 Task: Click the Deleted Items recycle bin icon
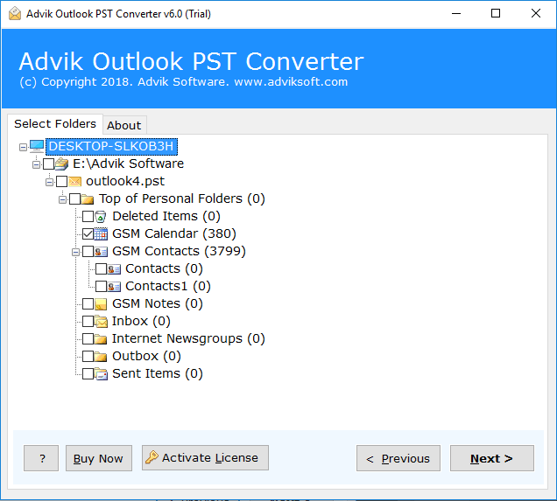pos(101,216)
